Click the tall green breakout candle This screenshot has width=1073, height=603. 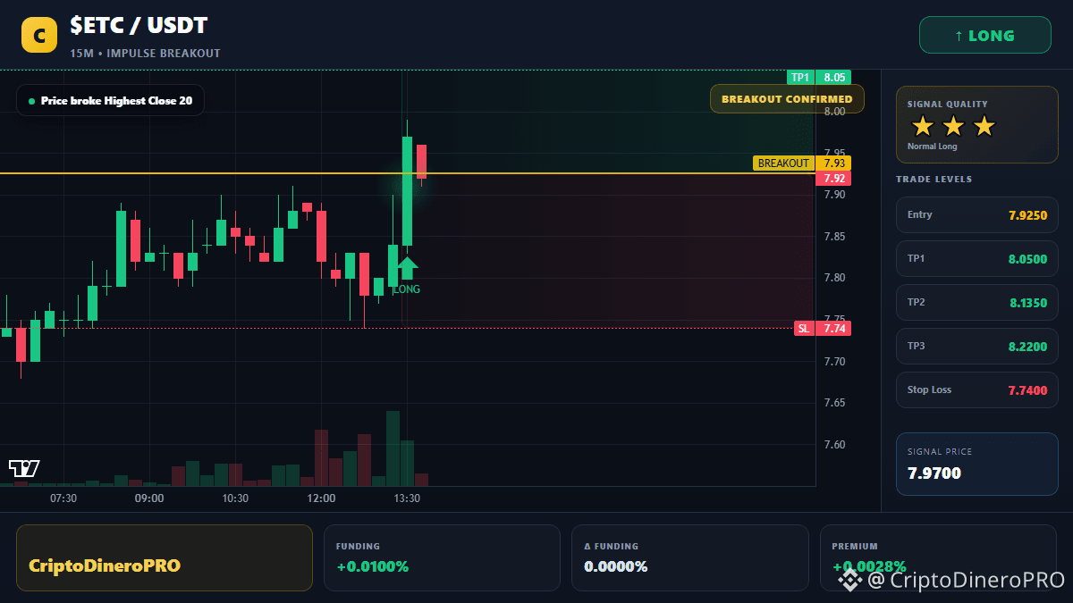[407, 191]
